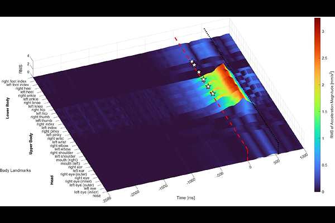The height and width of the screenshot is (223, 335).
Task: Click the 'left eye (outer)' label
Action: coord(82,185)
